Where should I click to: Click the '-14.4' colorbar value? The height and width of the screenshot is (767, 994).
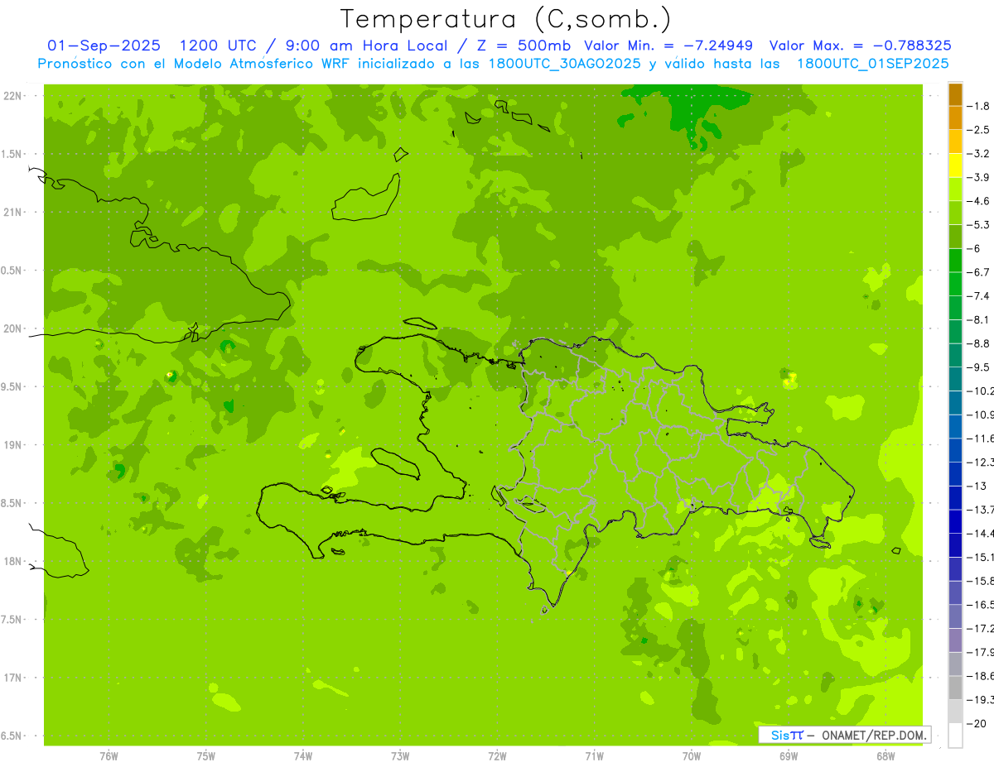click(x=981, y=533)
